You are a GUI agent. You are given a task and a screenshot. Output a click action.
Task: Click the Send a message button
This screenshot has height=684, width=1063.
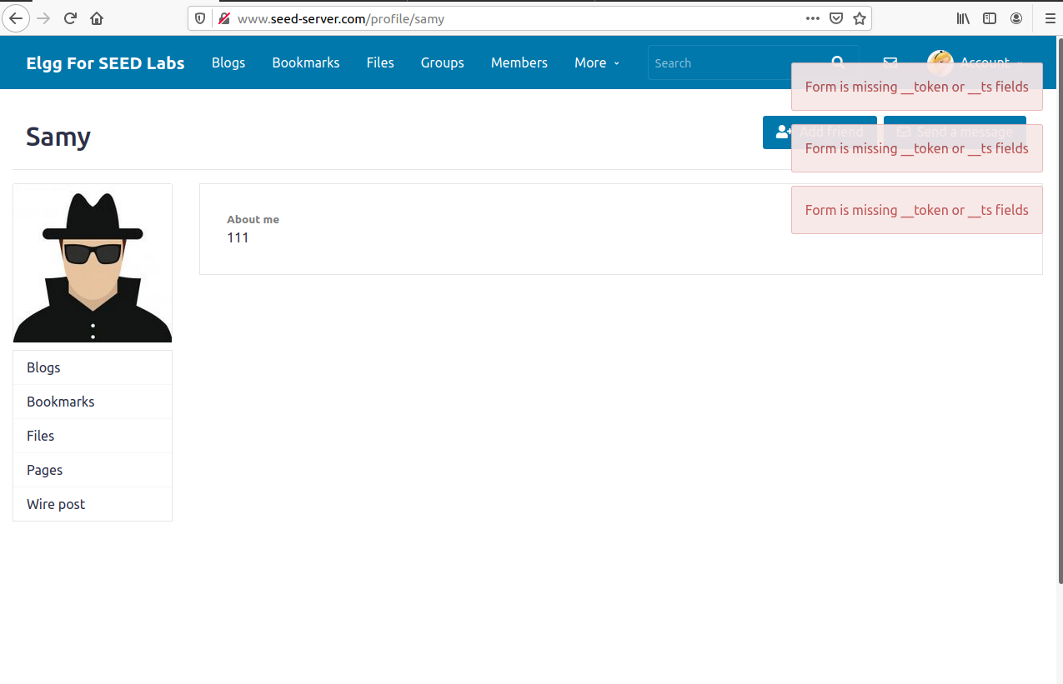pos(955,132)
